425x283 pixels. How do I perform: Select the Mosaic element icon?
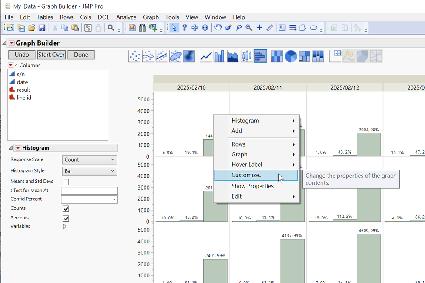coord(318,57)
